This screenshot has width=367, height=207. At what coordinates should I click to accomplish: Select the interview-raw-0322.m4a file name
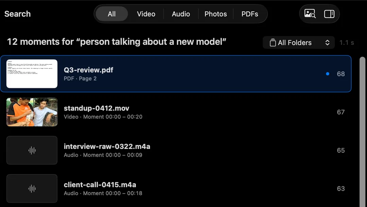[x=107, y=147]
